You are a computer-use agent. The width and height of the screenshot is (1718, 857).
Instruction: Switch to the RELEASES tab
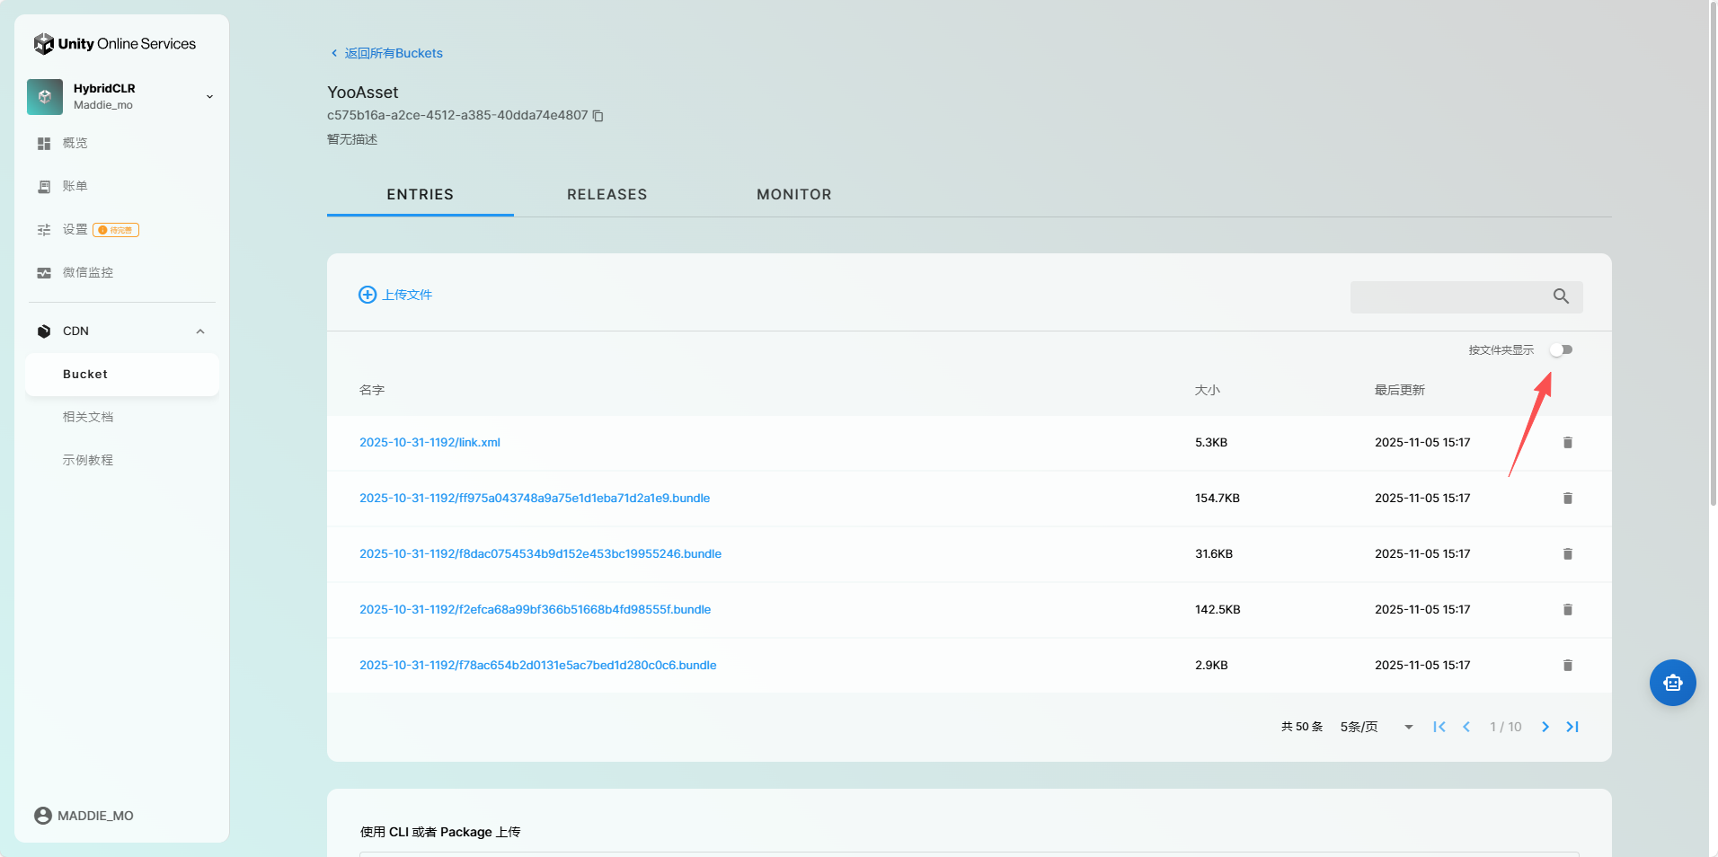(x=607, y=194)
